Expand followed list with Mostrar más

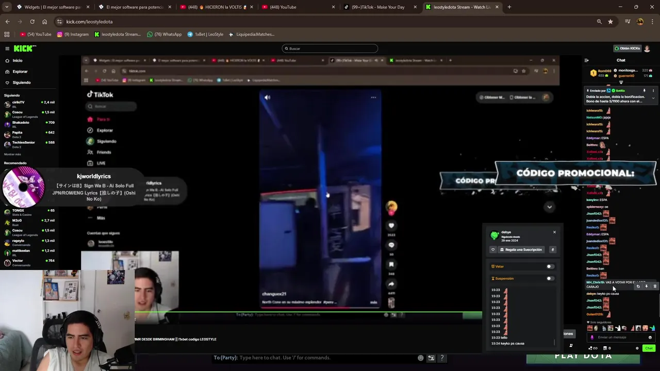(12, 154)
